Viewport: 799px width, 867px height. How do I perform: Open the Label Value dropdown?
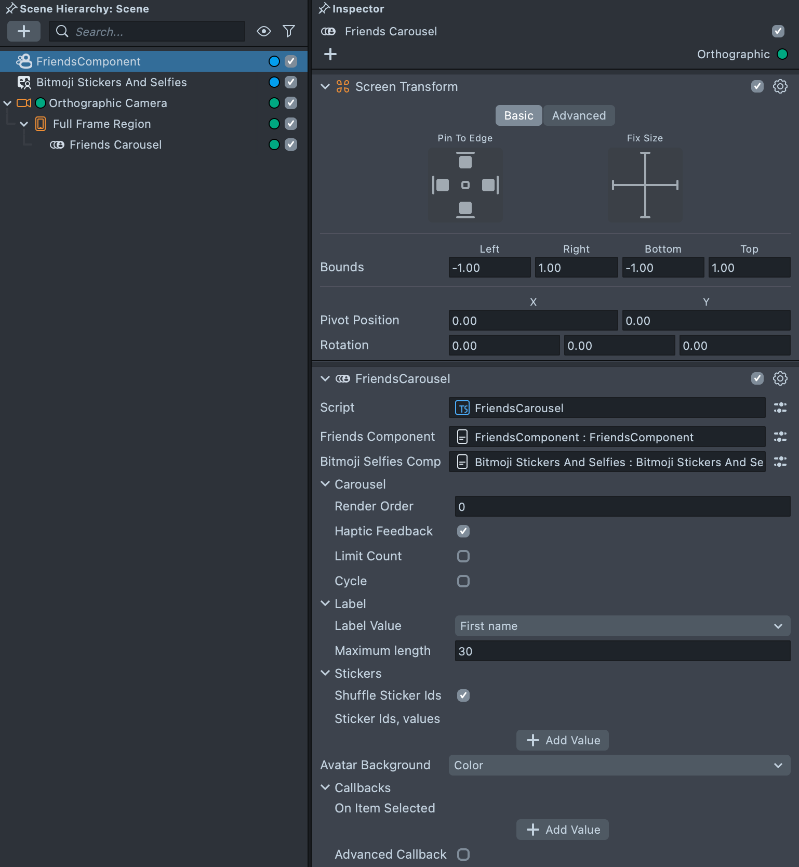622,626
